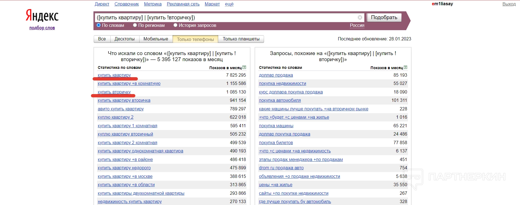Open 'drom ru продажа авто' link
The image size is (520, 205).
281,168
